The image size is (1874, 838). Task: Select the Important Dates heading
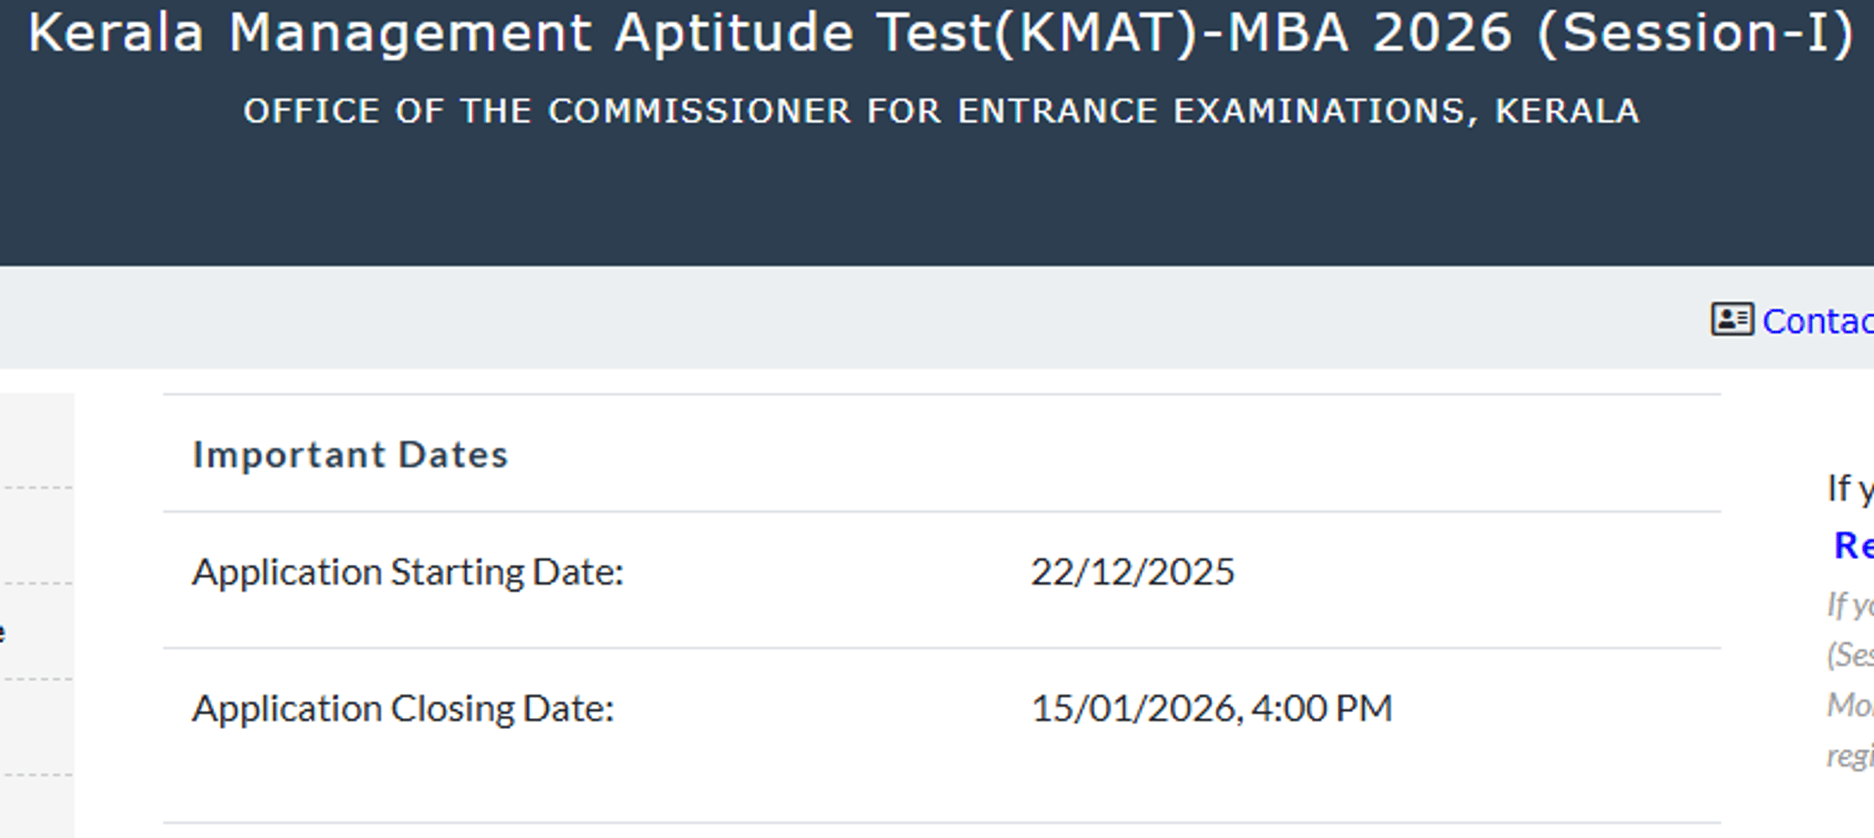(350, 454)
